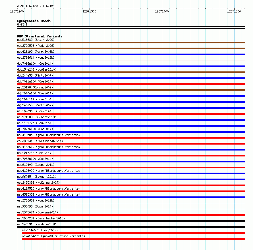Screen dimensions: 253x250
Task: Click the 8p23.1 band label
Action: click(22, 24)
